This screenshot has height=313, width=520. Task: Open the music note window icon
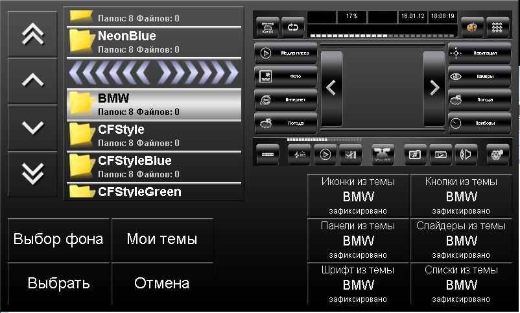tap(415, 155)
